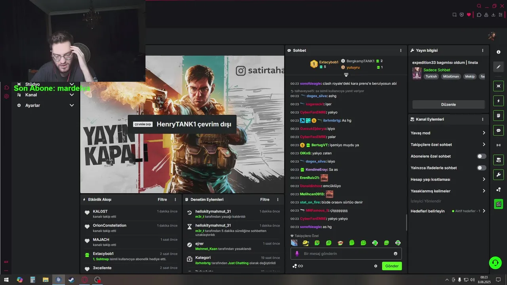Click the Düzenle button

(x=448, y=104)
